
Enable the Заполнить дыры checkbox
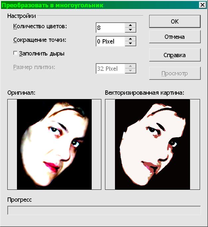15,53
